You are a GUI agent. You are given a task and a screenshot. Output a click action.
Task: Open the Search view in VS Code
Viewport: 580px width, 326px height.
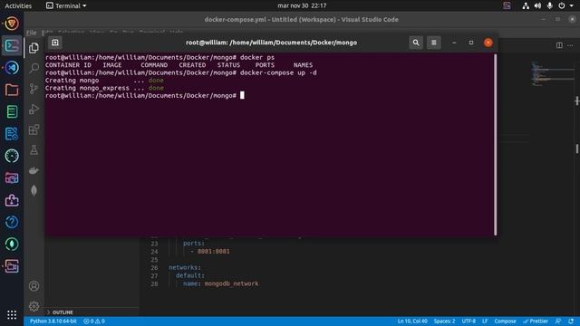pyautogui.click(x=34, y=68)
